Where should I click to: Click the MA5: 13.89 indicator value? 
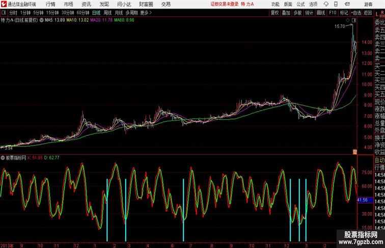tap(55, 20)
